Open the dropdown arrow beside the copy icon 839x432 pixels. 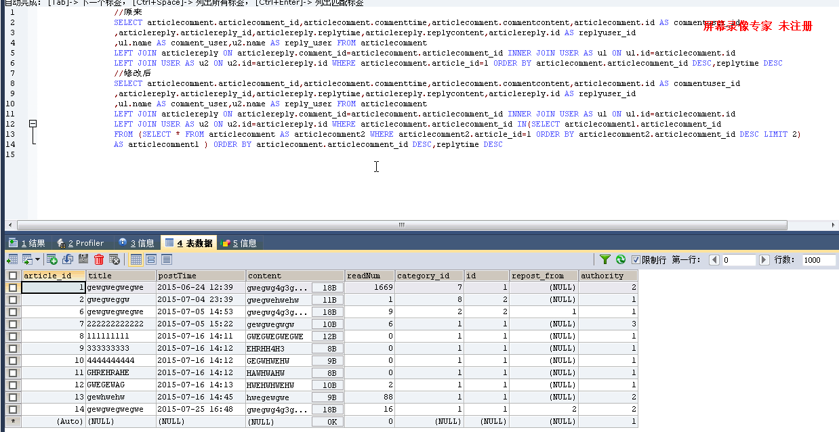pyautogui.click(x=37, y=259)
